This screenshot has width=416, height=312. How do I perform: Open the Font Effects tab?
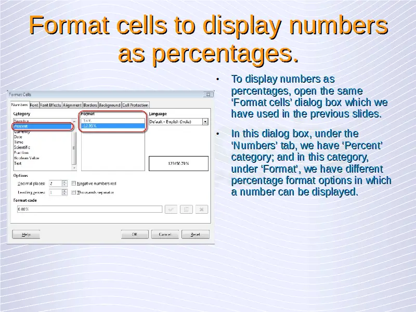point(50,105)
